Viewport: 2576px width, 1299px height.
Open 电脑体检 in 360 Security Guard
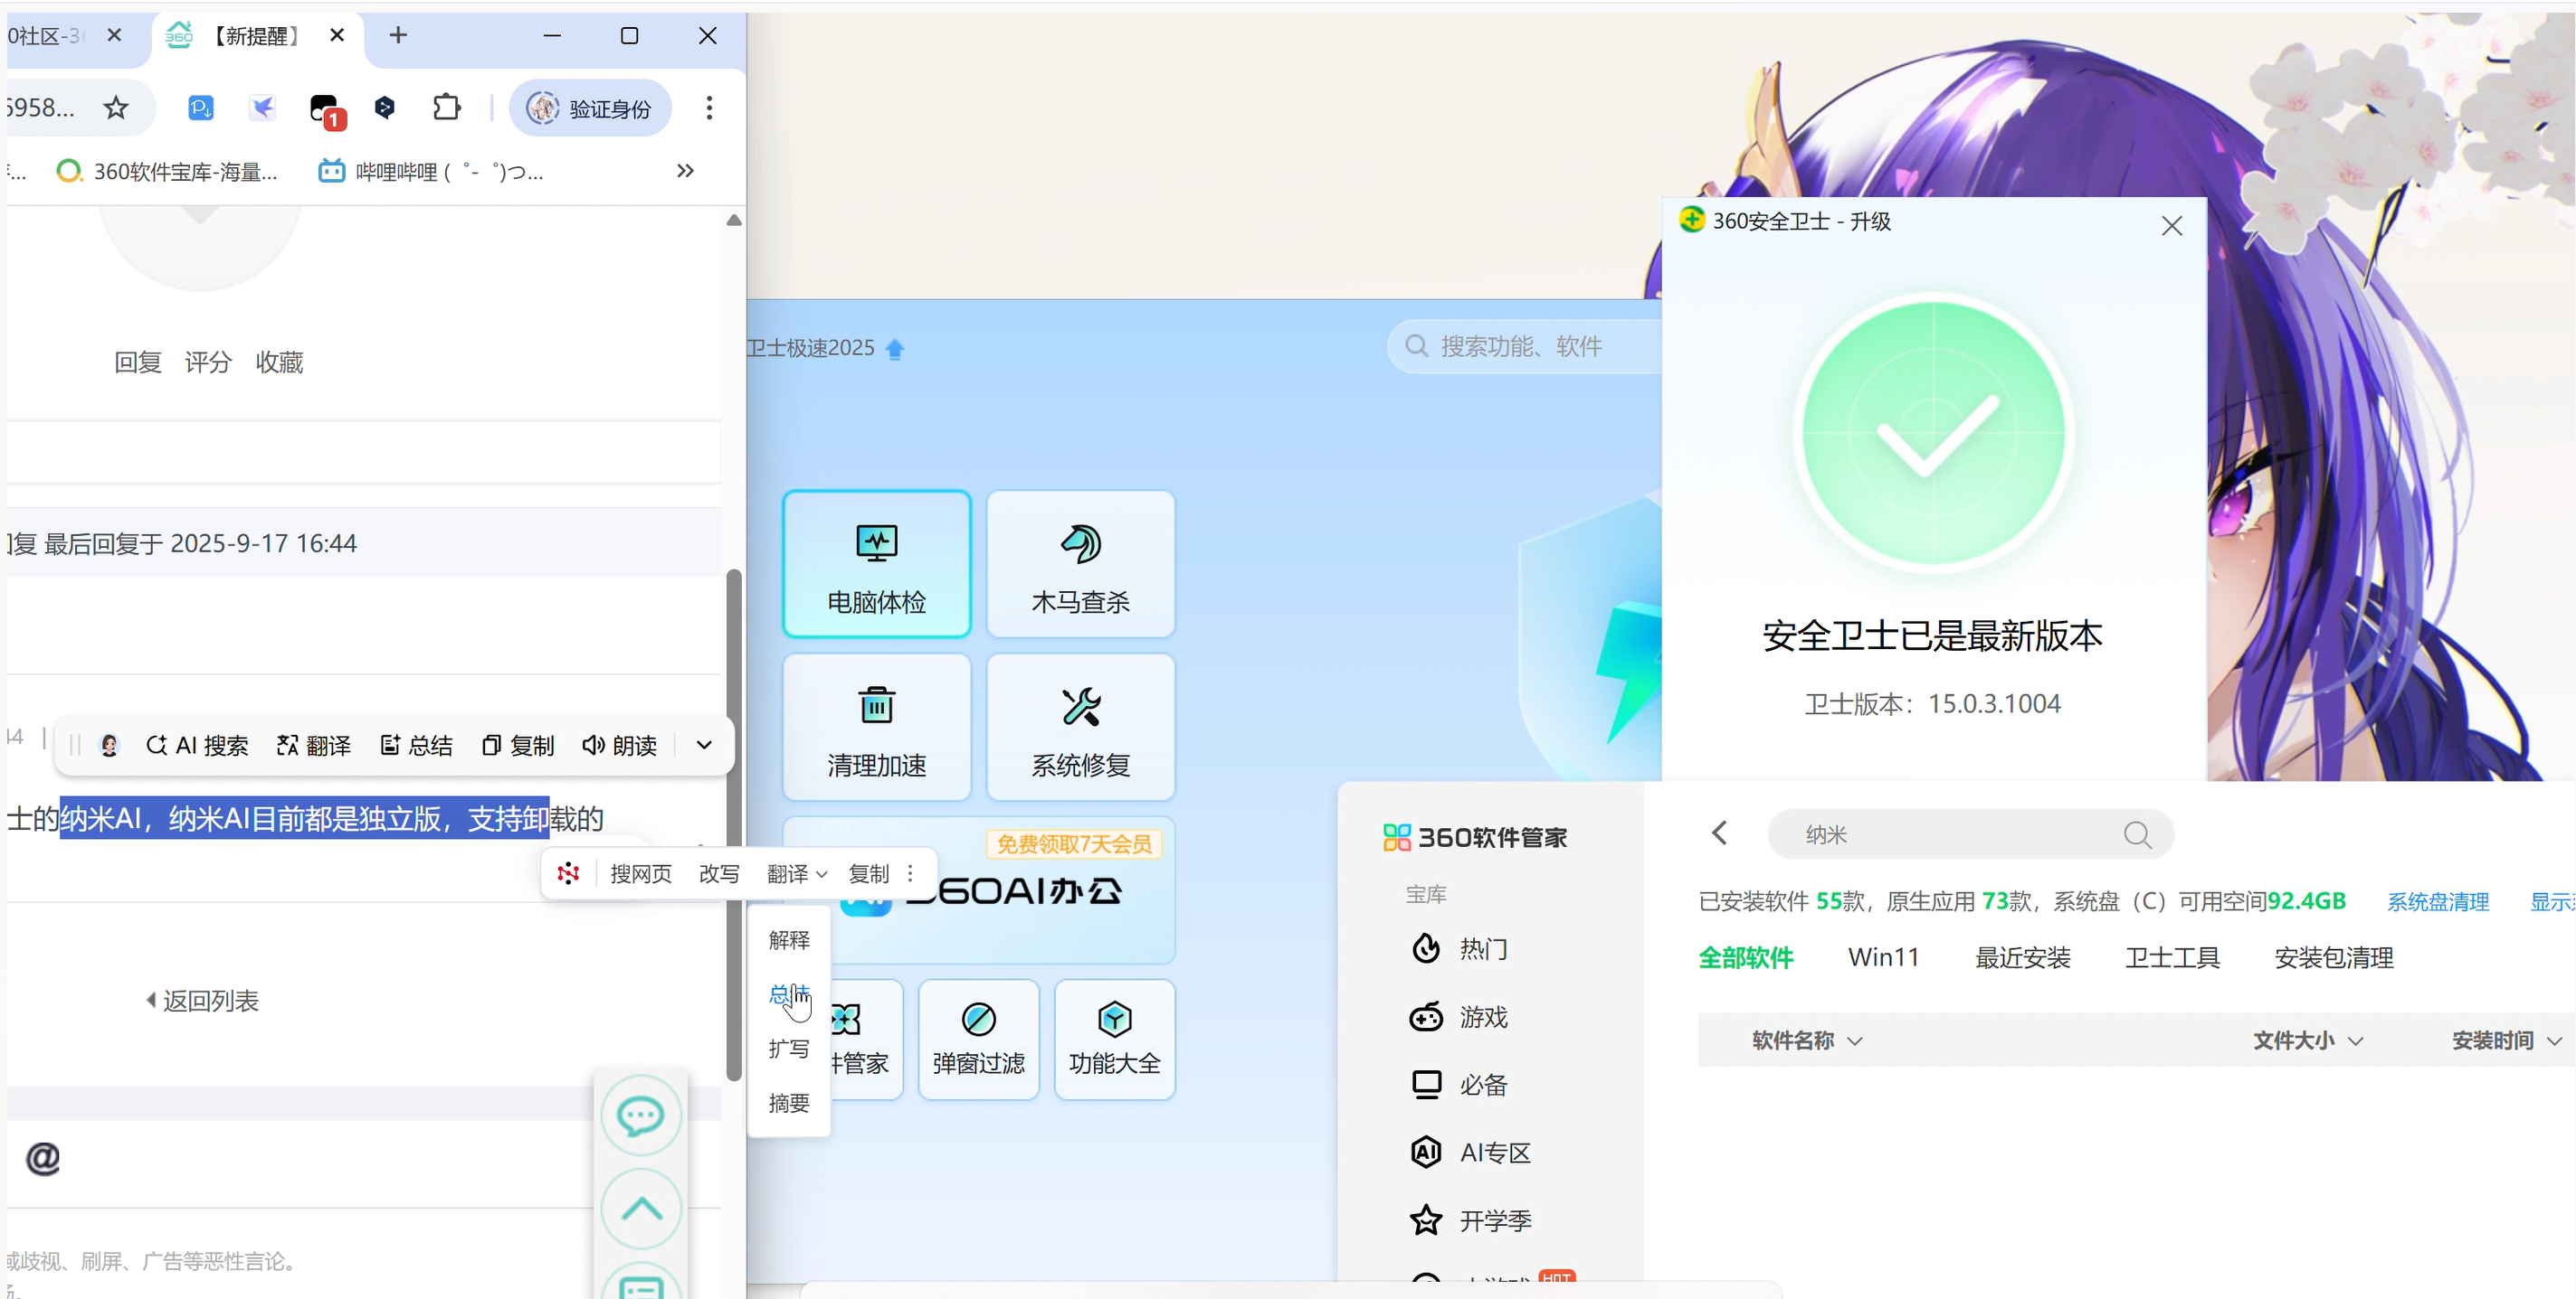pos(876,563)
